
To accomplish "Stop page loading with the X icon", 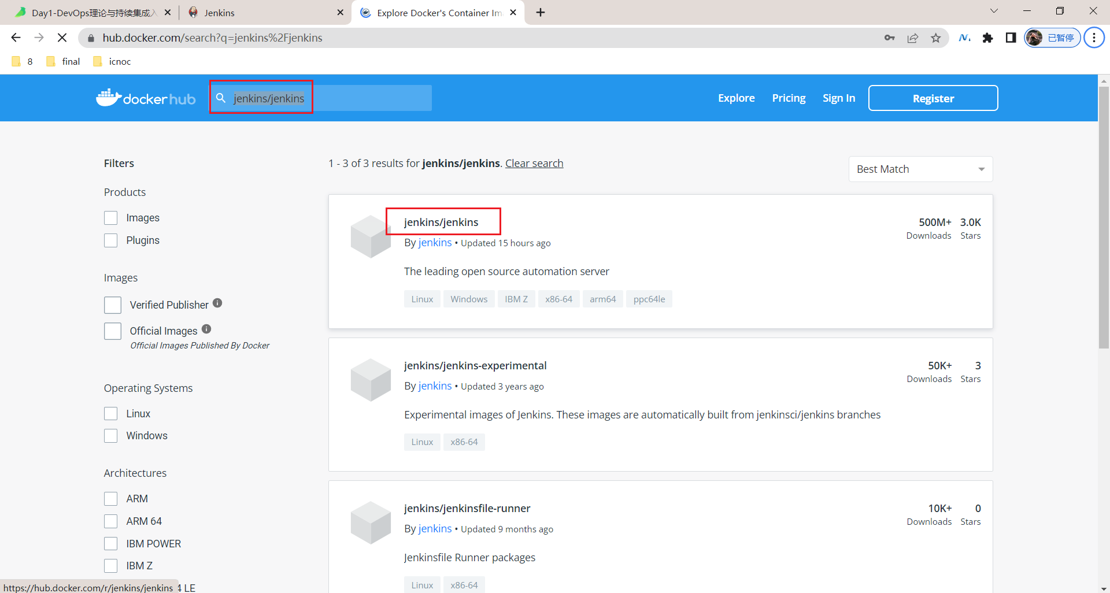I will 62,38.
